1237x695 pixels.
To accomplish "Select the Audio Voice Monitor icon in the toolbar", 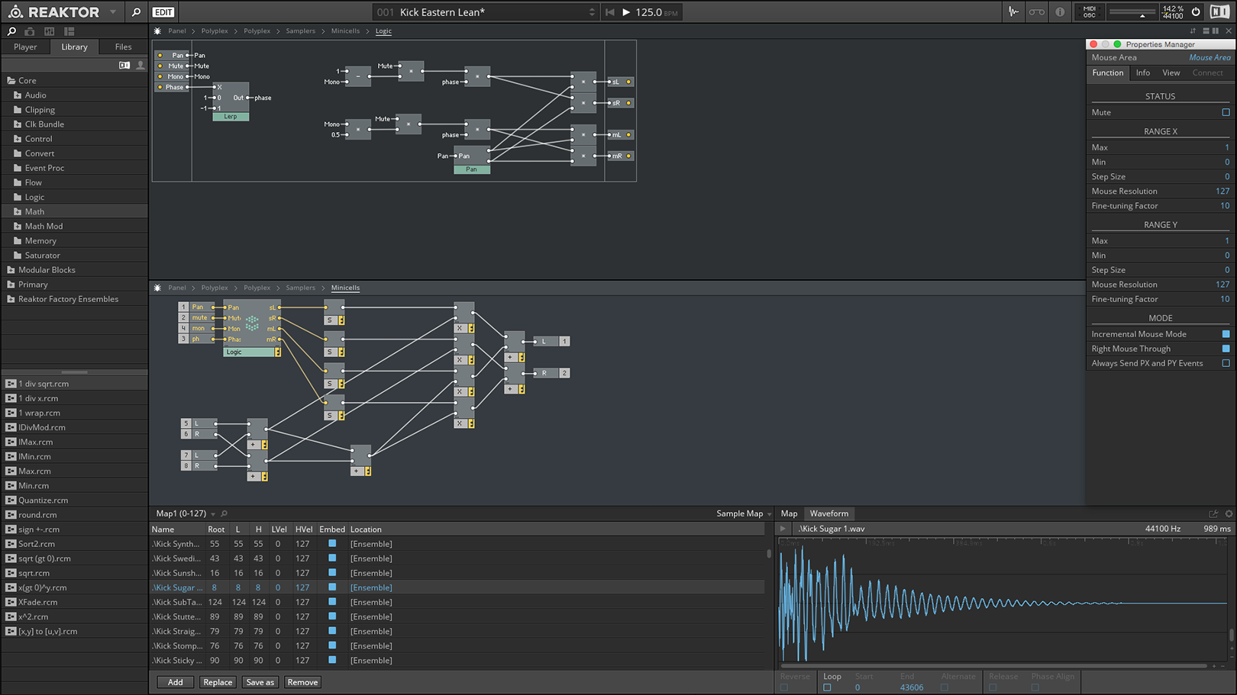I will [1013, 11].
